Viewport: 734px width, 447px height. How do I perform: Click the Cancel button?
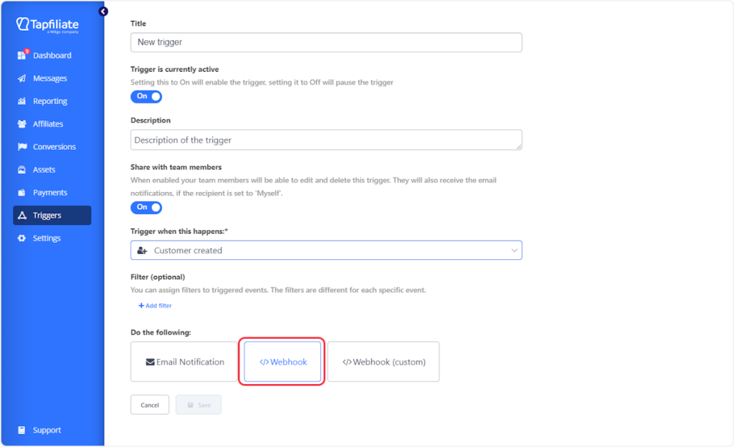[x=150, y=405]
